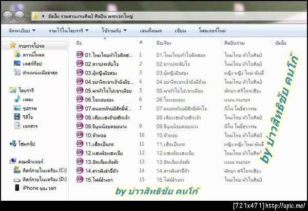Open เอกสาร documents library in navigation pane
This screenshot has width=308, height=211.
tap(30, 126)
